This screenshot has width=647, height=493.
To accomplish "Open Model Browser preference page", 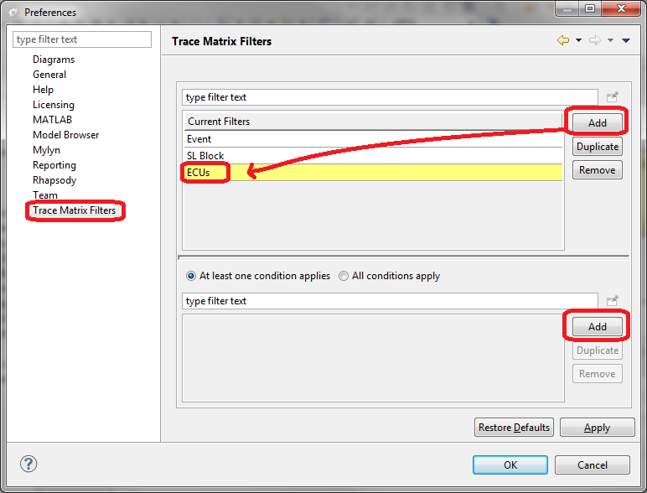I will tap(66, 135).
